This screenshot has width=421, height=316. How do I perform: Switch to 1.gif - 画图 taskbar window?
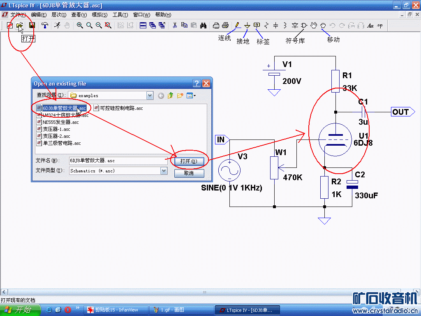tap(182, 310)
